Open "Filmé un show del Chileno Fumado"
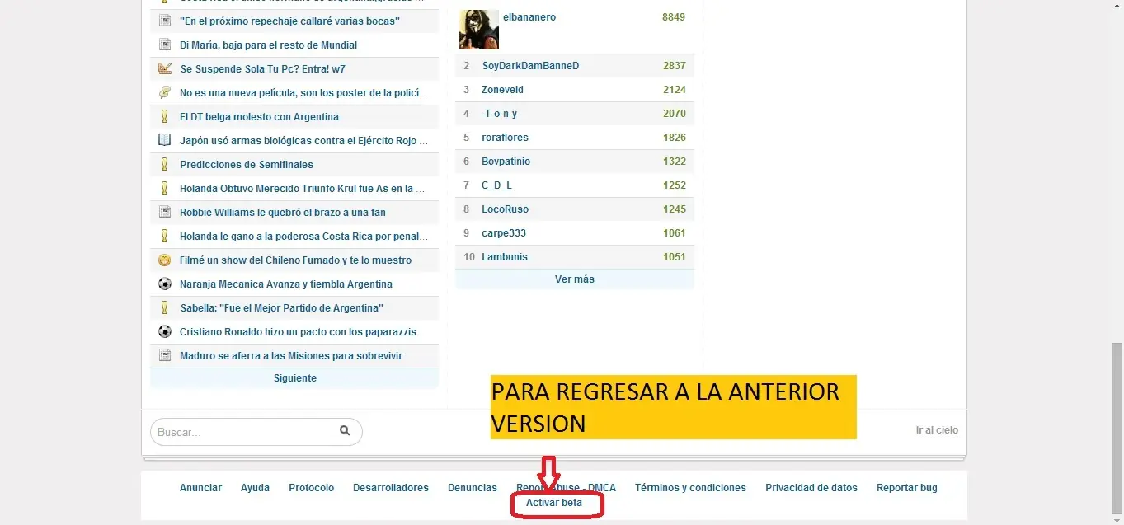 (x=295, y=260)
